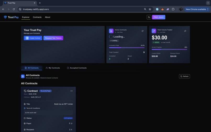This screenshot has height=132, width=211.
Task: Click the Refresh contracts button
Action: [185, 76]
